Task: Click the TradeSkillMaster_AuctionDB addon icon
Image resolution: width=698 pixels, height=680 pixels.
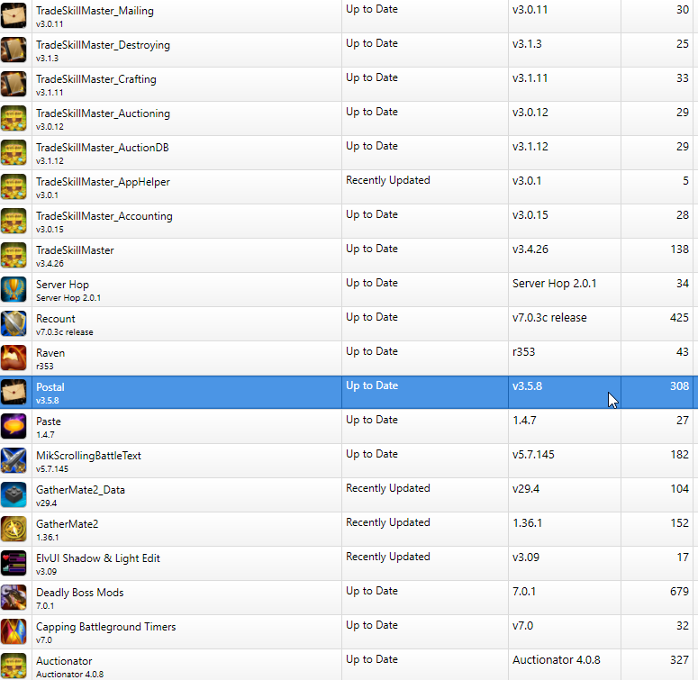Action: 14,152
